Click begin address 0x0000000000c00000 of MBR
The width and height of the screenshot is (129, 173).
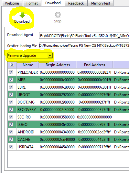tap(58, 80)
